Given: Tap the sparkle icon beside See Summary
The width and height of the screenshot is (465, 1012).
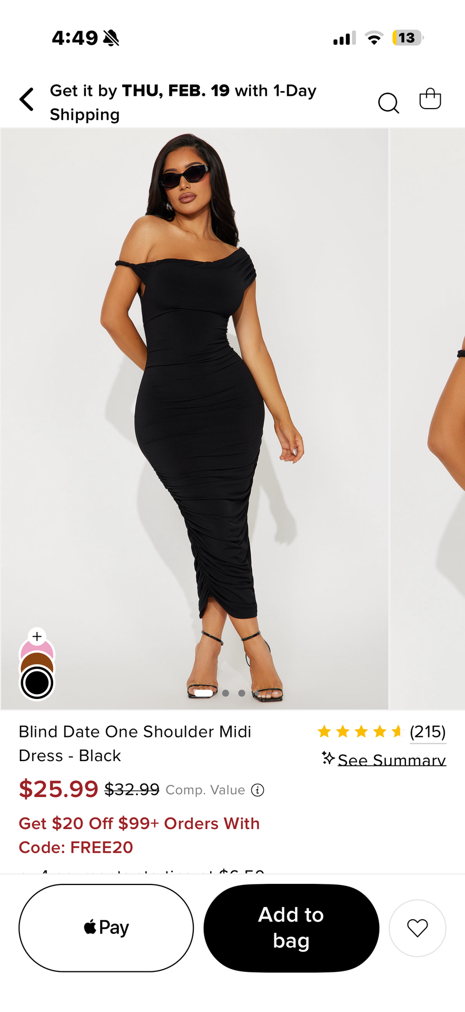Looking at the screenshot, I should [x=329, y=758].
